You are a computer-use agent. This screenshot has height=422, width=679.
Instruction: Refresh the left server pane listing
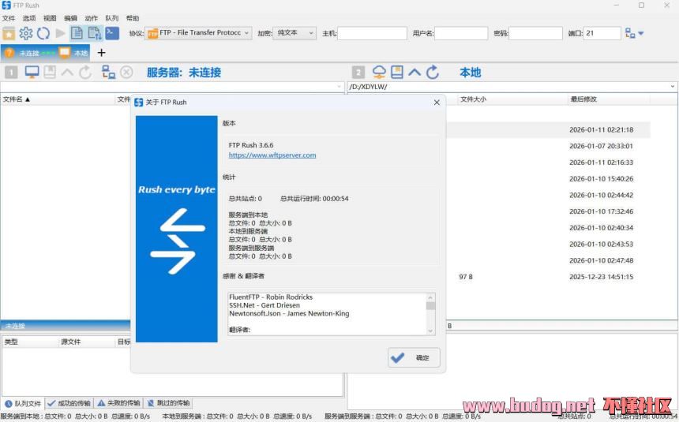85,72
